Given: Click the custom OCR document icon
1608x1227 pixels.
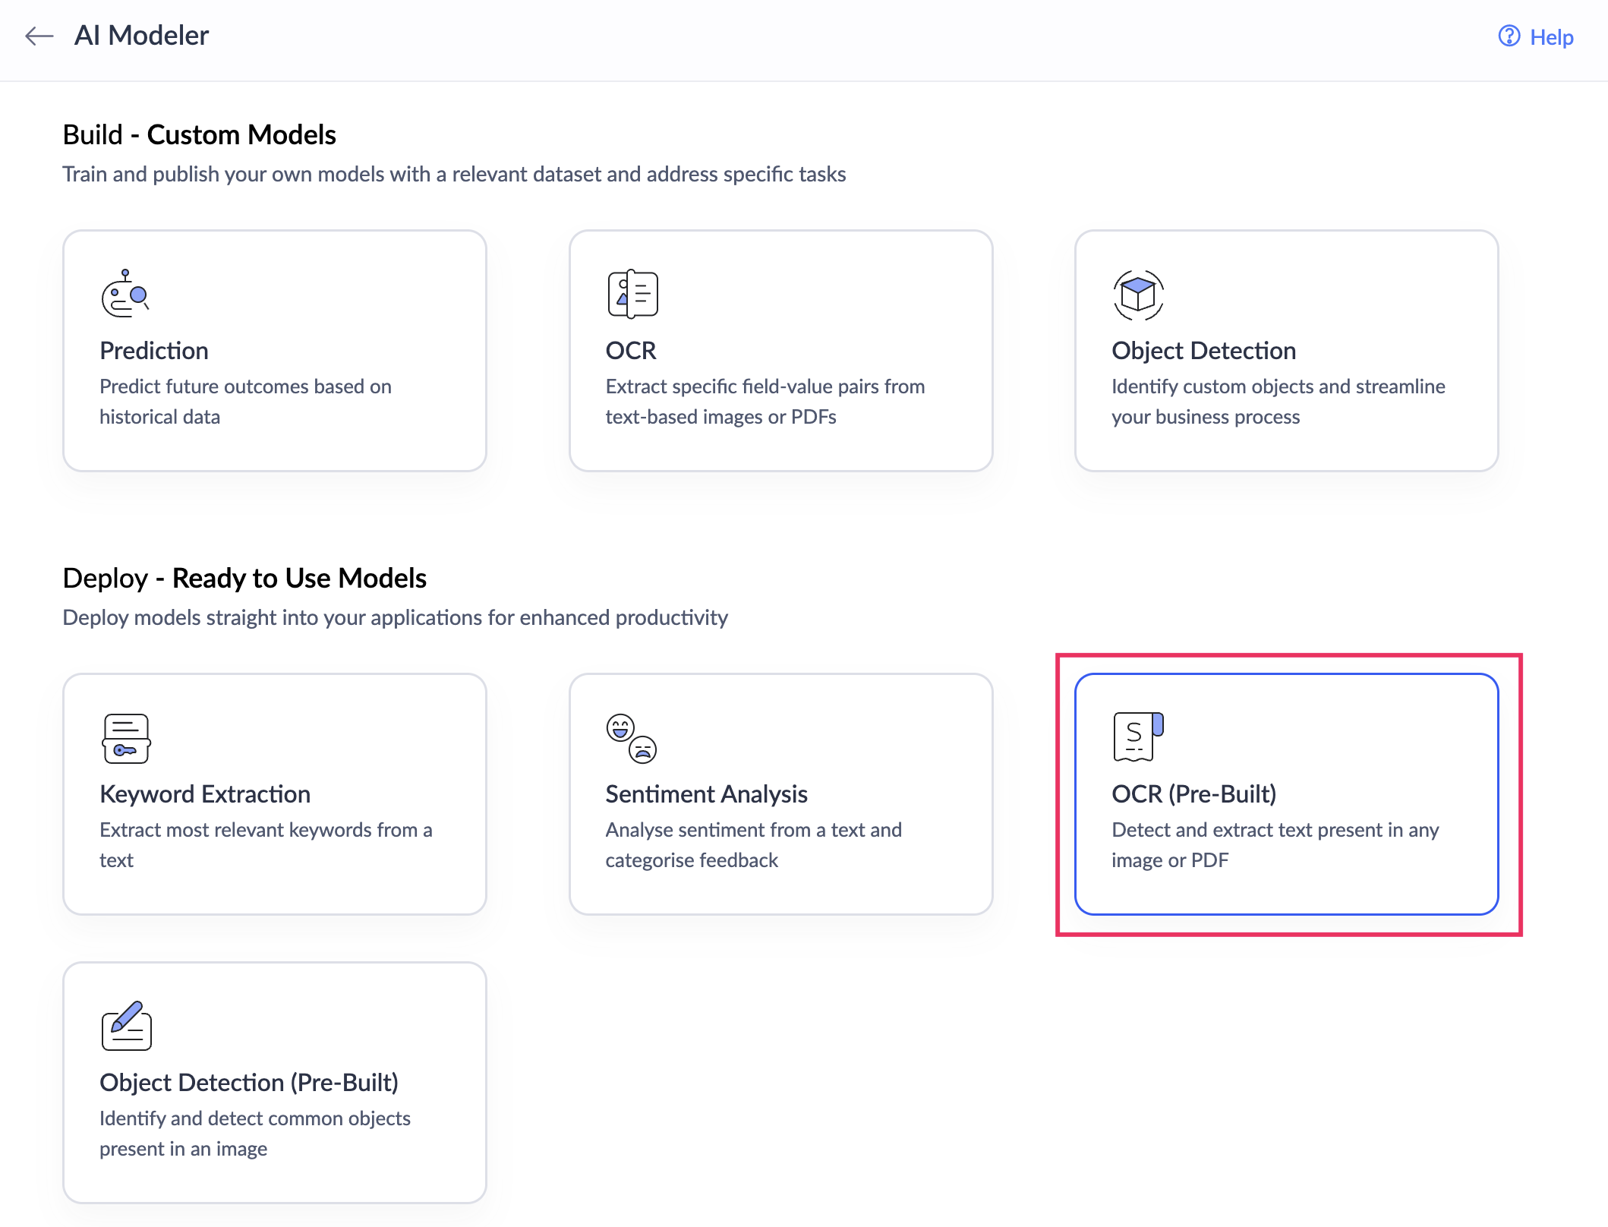Looking at the screenshot, I should [632, 294].
